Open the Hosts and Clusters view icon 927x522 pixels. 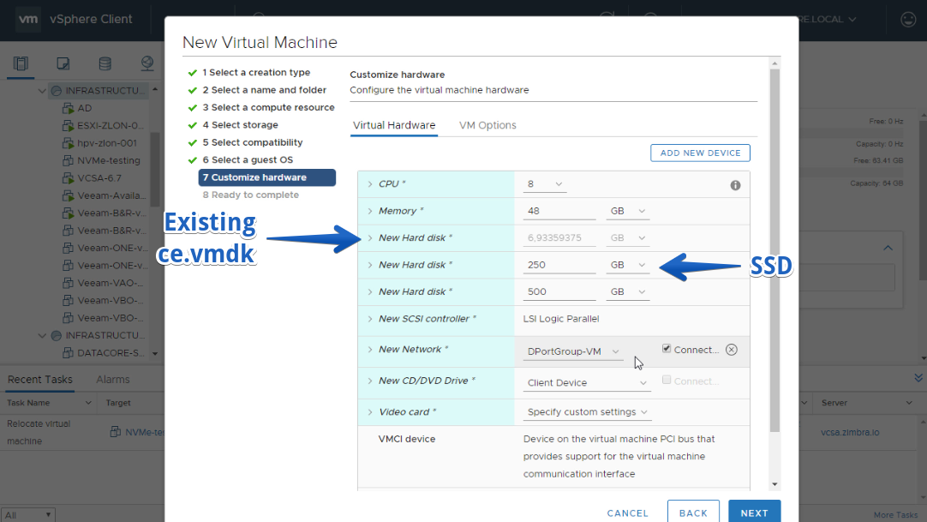21,63
